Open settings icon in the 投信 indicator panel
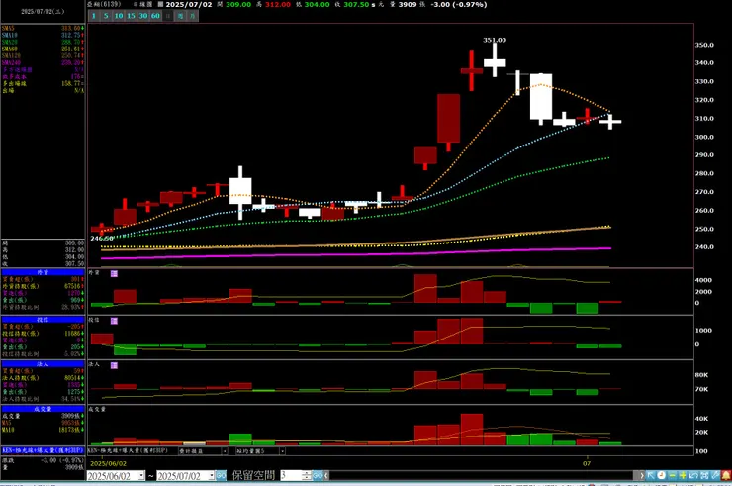Viewport: 732px width, 486px height. (114, 321)
